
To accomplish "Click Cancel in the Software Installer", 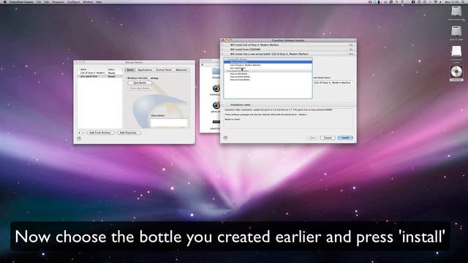I will (x=328, y=138).
